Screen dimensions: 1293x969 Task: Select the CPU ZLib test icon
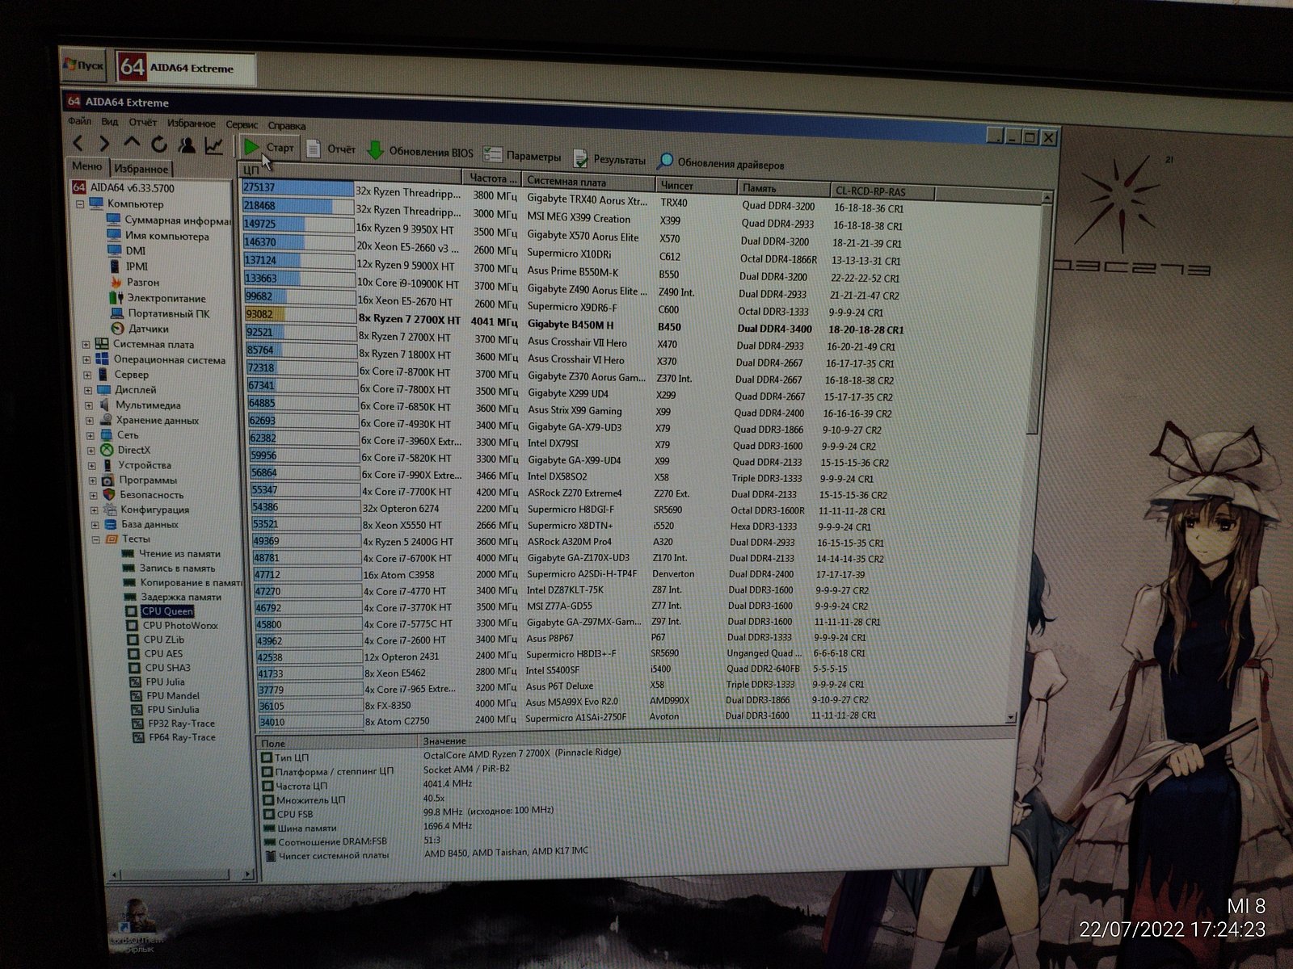pyautogui.click(x=133, y=640)
